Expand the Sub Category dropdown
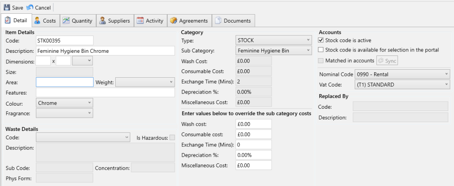This screenshot has height=186, width=454. point(274,51)
